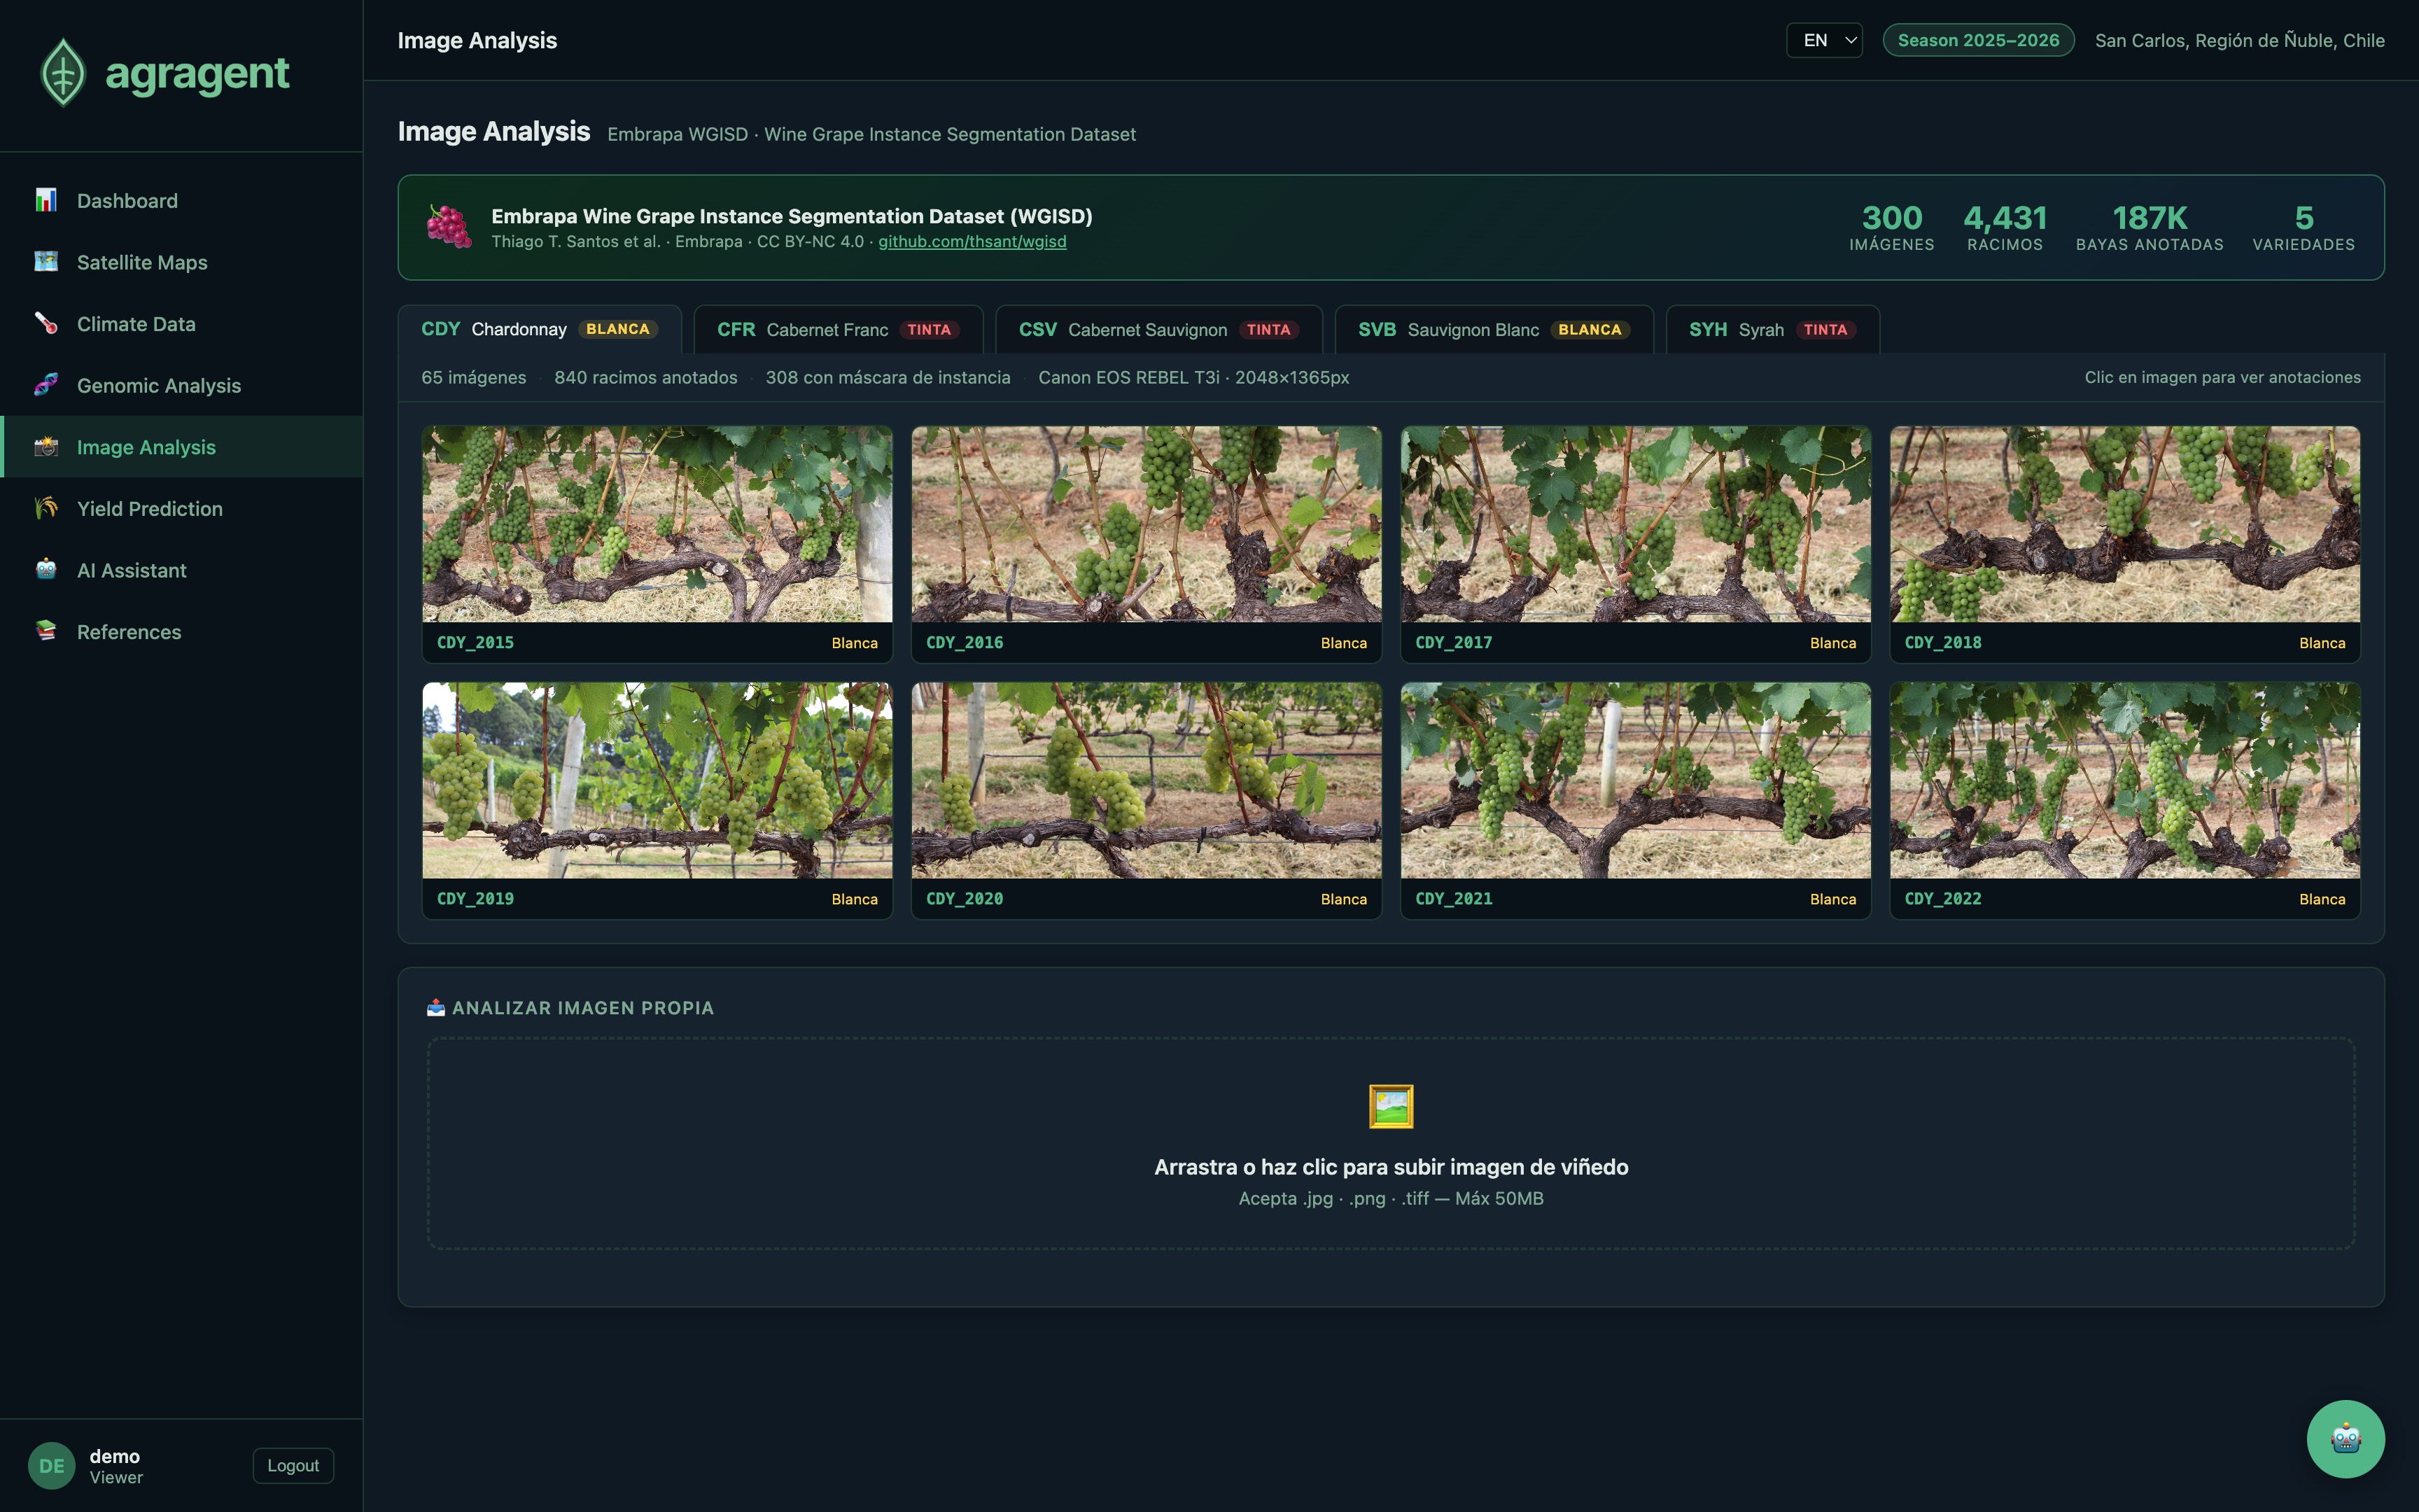Select the Syrah variety tab
Screen dimensions: 2419x1512
(1772, 329)
